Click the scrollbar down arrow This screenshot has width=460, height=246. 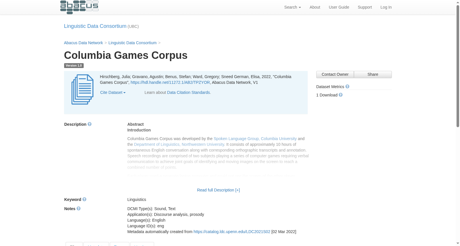tap(458, 243)
